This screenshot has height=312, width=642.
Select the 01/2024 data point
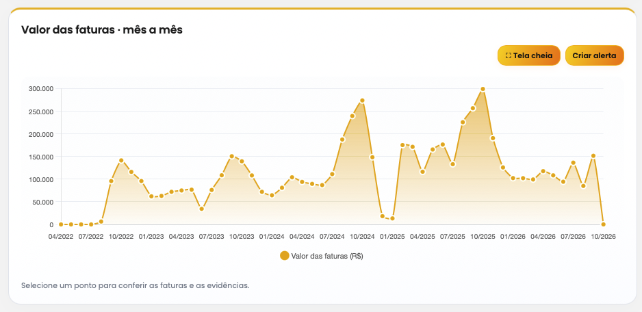(x=272, y=195)
